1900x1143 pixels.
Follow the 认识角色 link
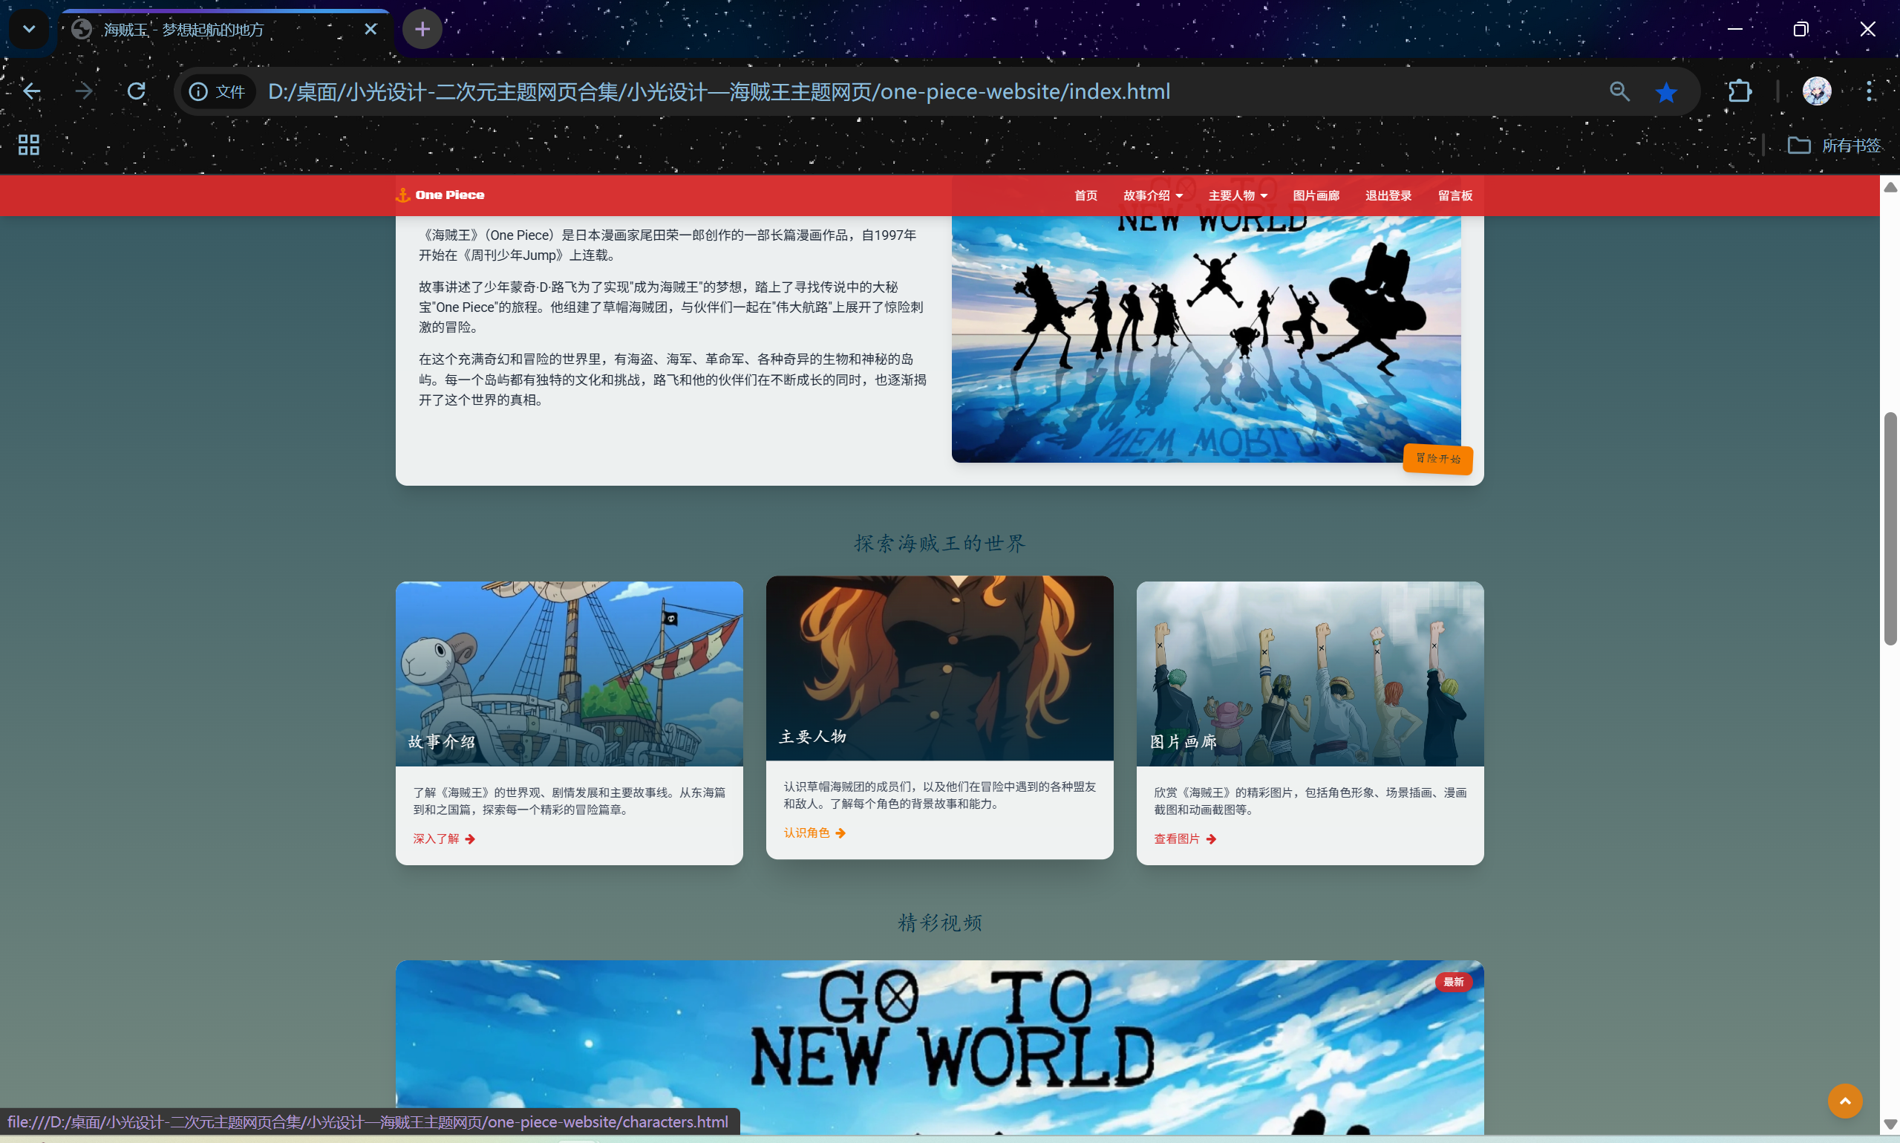(814, 833)
